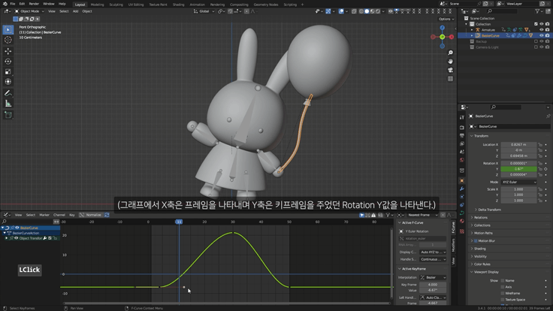Screen dimensions: 553x311
Task: Activate the Move tool
Action: tap(8, 51)
